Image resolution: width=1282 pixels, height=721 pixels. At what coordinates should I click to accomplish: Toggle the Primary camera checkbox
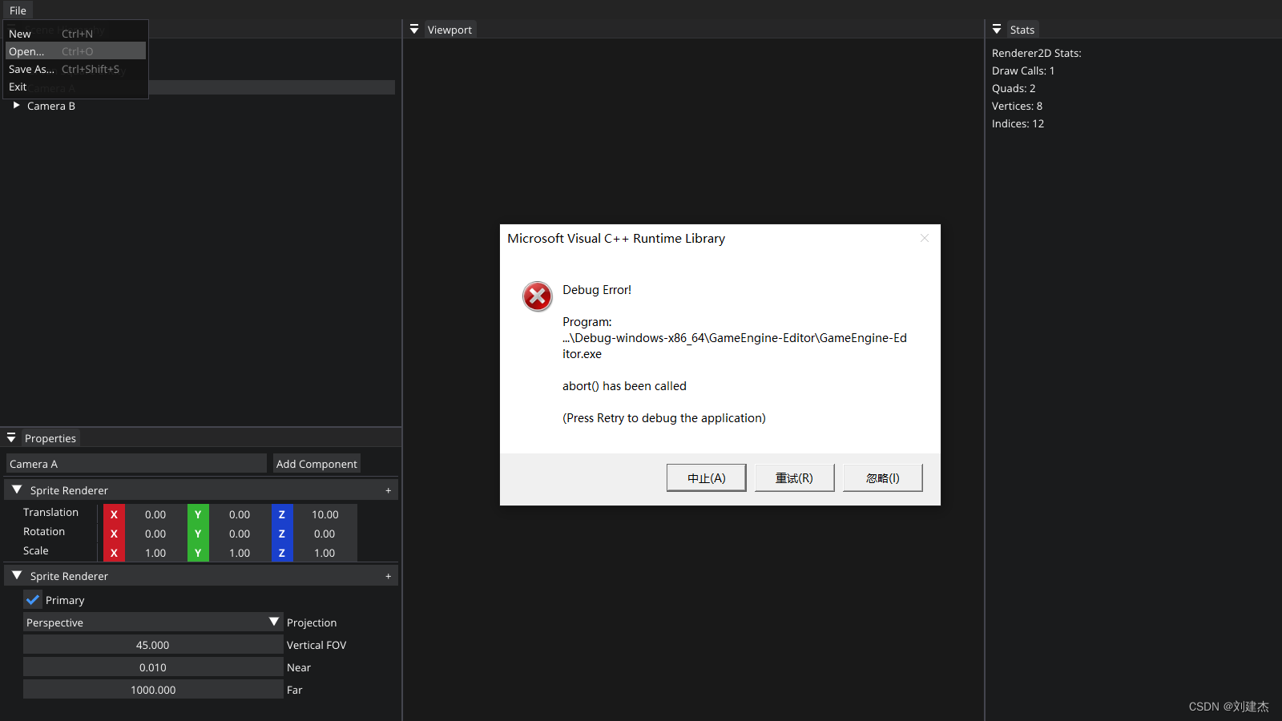point(33,599)
